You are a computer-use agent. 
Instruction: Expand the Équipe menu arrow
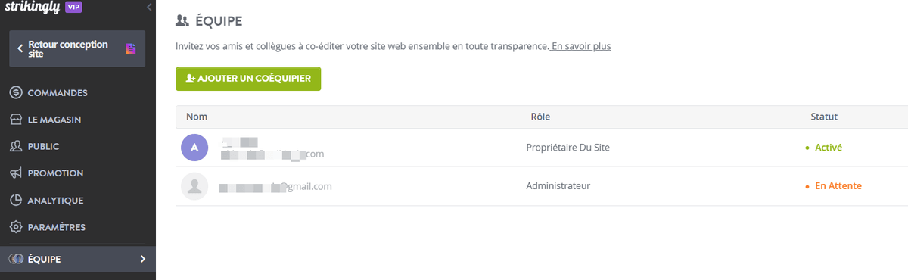142,260
